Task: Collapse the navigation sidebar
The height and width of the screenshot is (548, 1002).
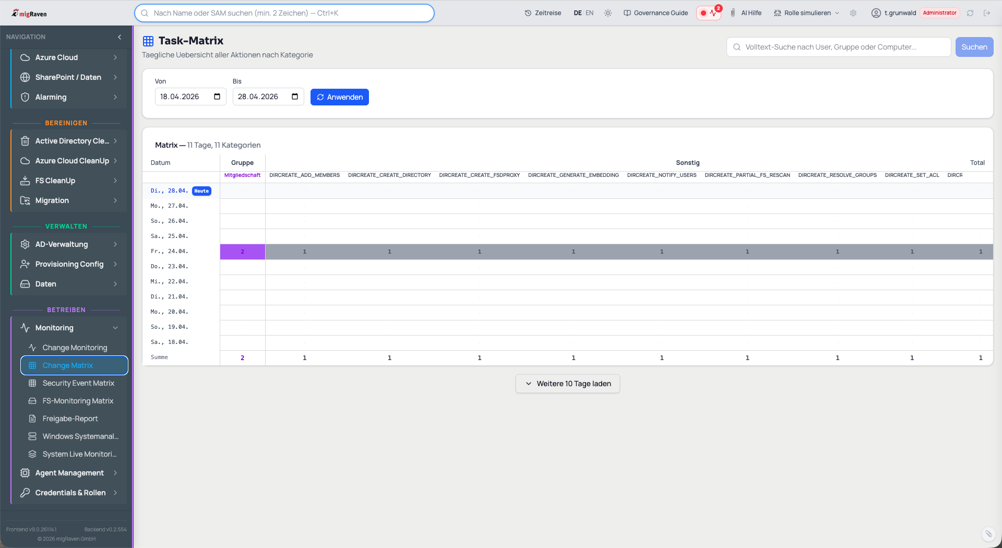Action: tap(120, 37)
